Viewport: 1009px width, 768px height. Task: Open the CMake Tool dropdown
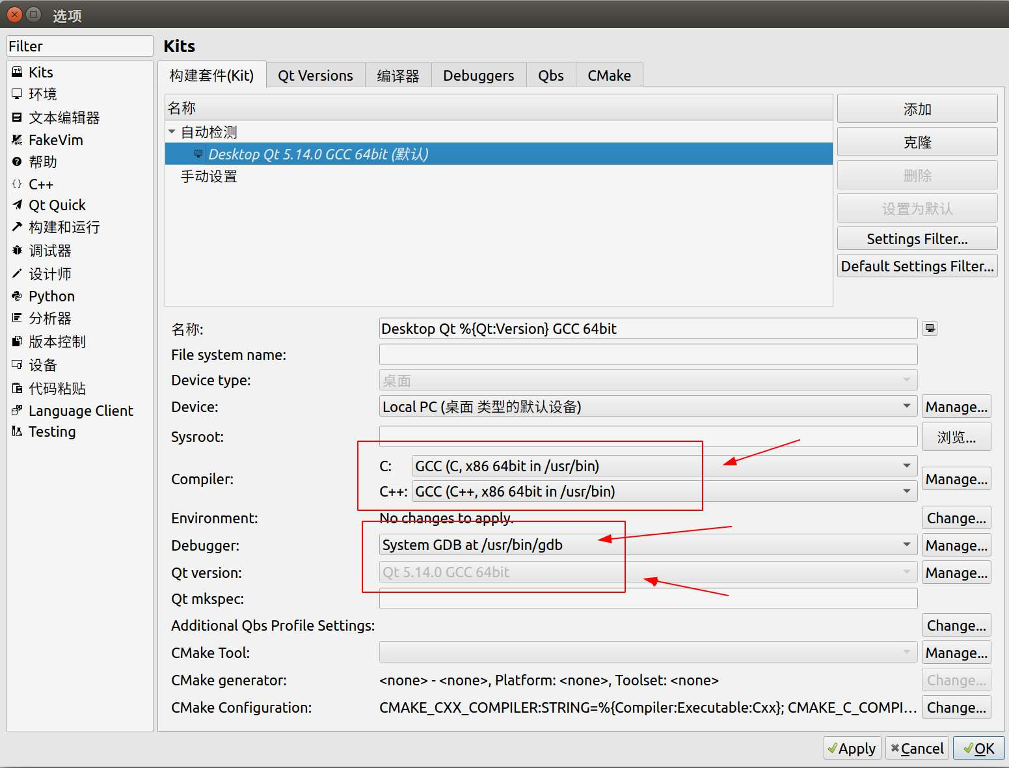pyautogui.click(x=648, y=652)
